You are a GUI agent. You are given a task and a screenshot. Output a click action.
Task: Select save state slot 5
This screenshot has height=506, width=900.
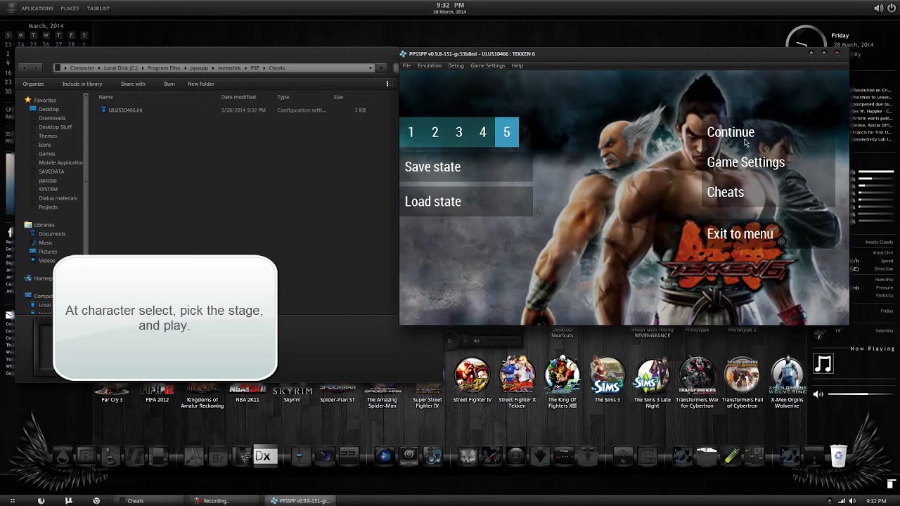click(507, 132)
